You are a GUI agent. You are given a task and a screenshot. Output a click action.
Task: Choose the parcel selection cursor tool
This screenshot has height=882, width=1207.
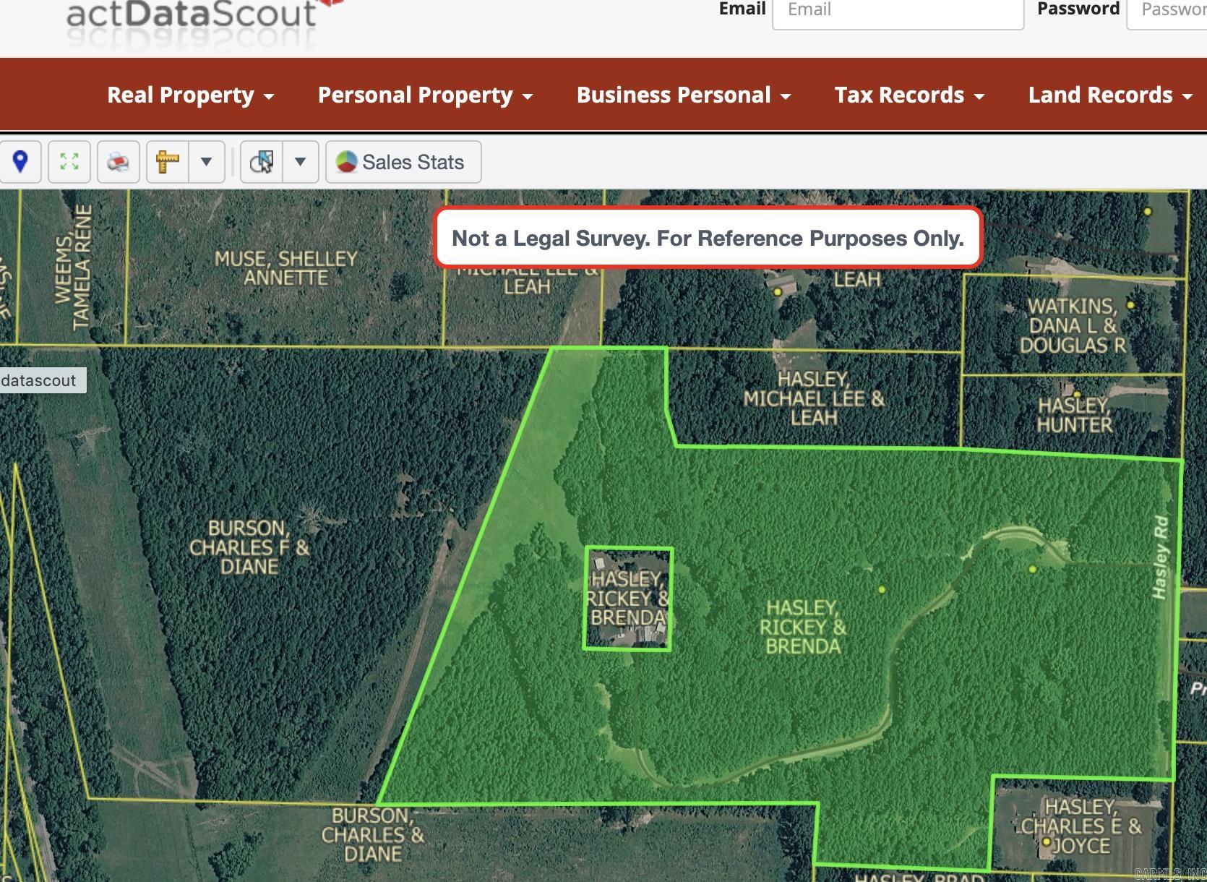pyautogui.click(x=262, y=162)
